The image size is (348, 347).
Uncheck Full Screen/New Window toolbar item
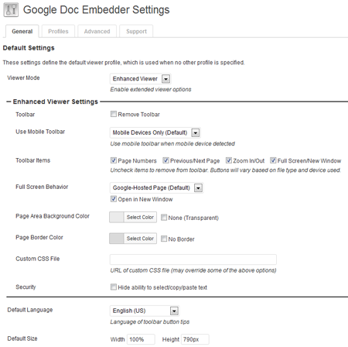[273, 160]
